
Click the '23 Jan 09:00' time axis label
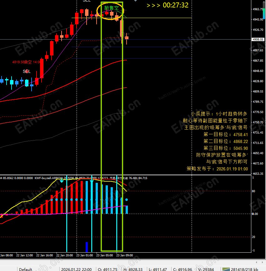click(x=124, y=255)
